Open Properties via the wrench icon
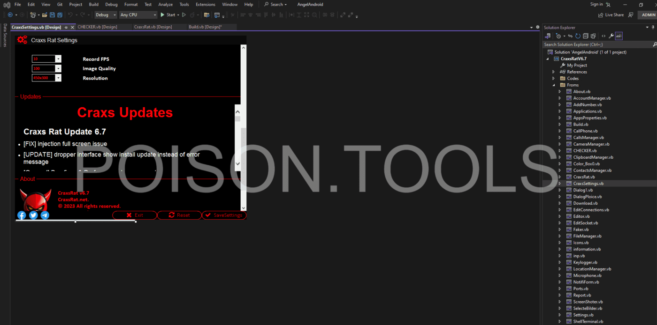 coord(611,36)
